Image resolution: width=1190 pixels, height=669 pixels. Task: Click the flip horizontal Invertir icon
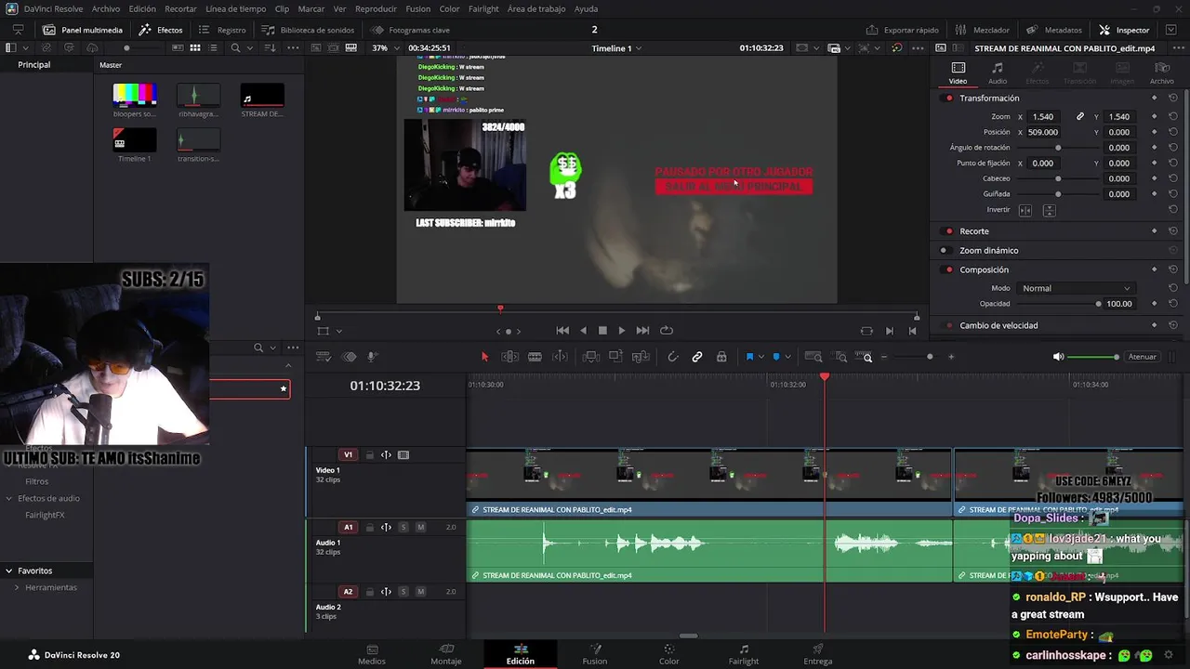(1025, 210)
